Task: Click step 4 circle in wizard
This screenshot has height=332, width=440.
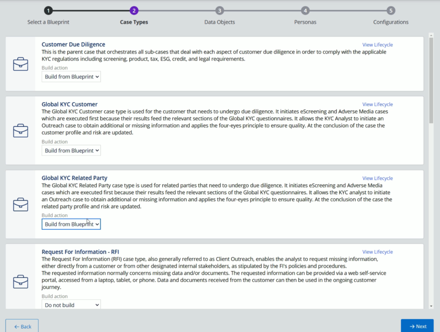Action: (x=305, y=11)
